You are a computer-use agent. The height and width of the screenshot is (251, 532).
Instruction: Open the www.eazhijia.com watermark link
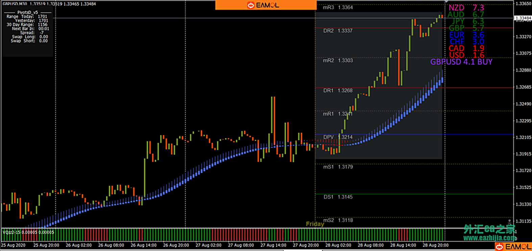click(x=489, y=238)
